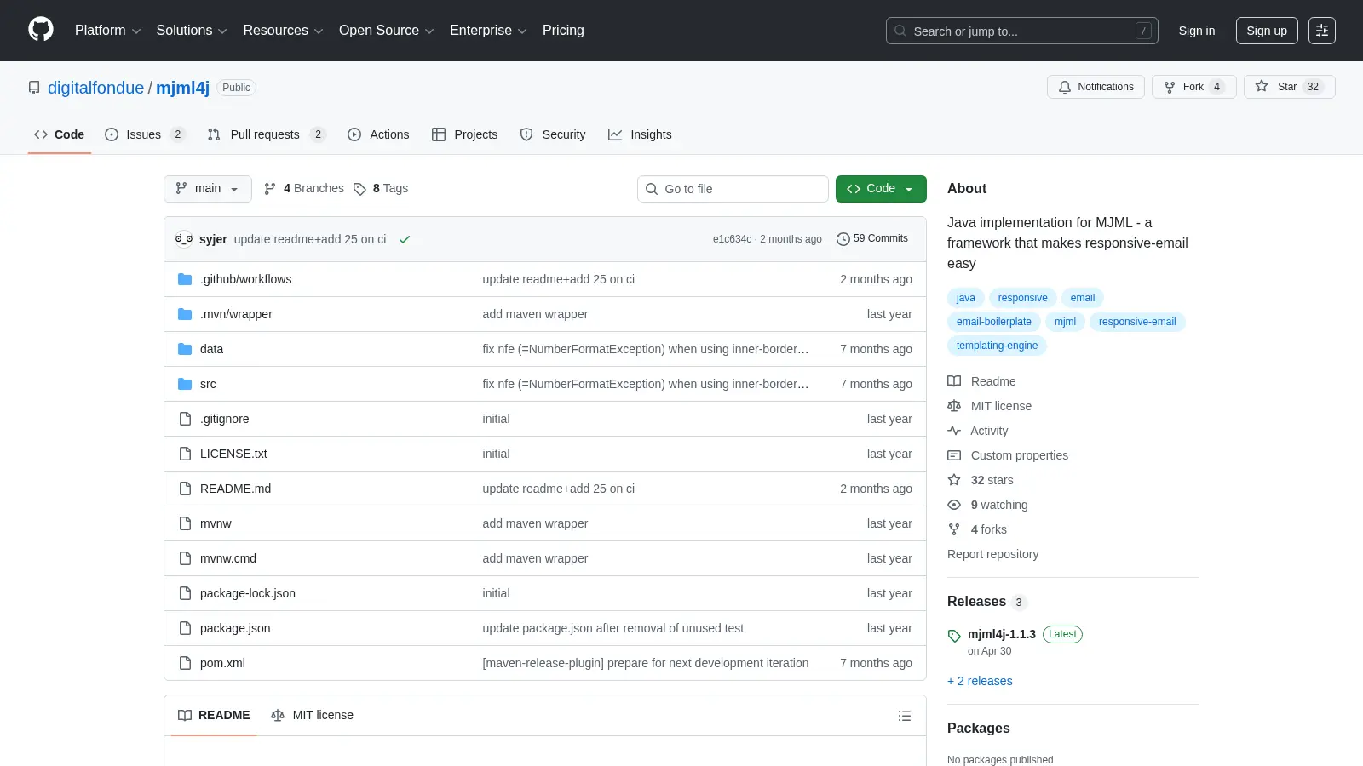Open the digitalfondue owner link
1363x766 pixels.
click(95, 88)
